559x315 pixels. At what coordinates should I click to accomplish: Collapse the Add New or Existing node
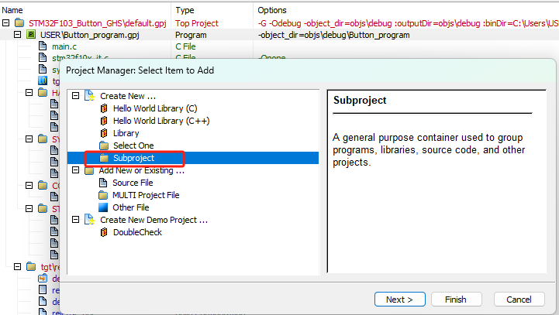click(x=75, y=170)
